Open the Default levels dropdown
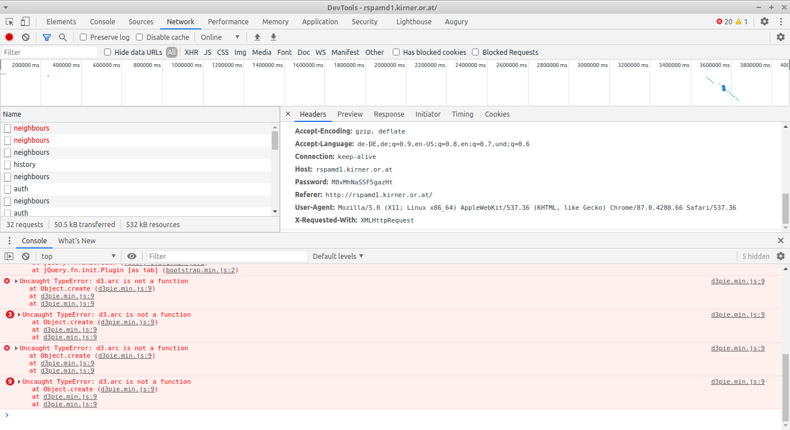Screen dimensions: 790x430 [x=338, y=256]
